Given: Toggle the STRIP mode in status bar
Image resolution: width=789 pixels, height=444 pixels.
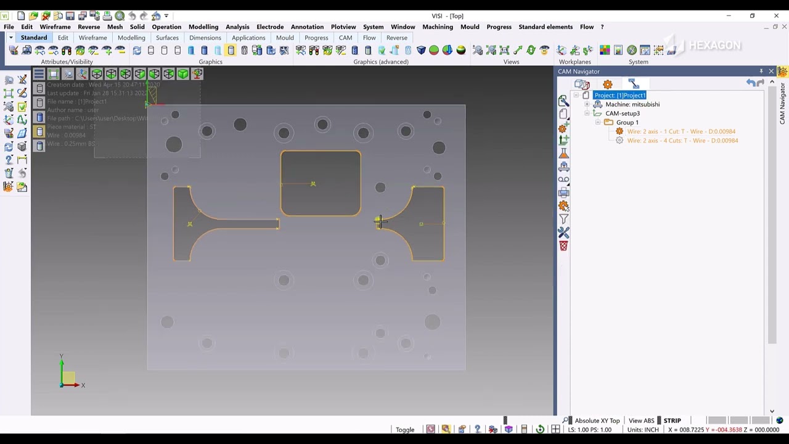Looking at the screenshot, I should (672, 421).
